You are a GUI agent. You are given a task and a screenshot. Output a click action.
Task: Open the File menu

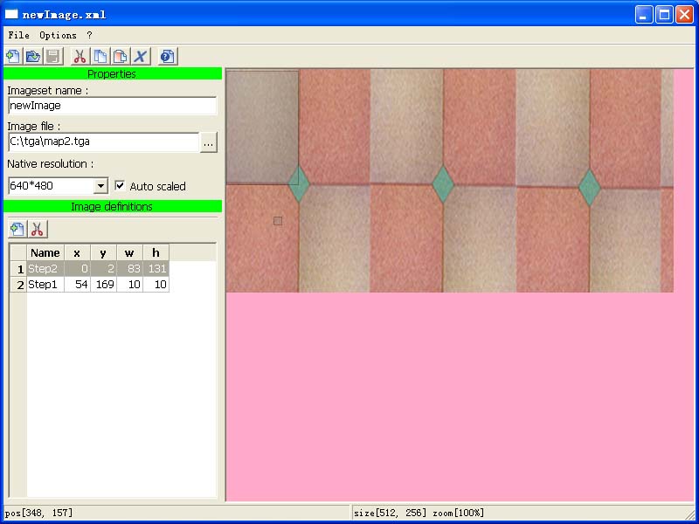click(x=18, y=36)
